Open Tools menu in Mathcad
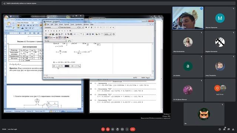Screen dimensions: 237x133 (x=73, y=24)
